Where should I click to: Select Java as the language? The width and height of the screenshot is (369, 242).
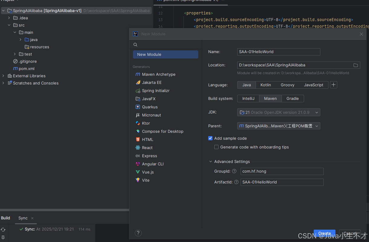[247, 85]
